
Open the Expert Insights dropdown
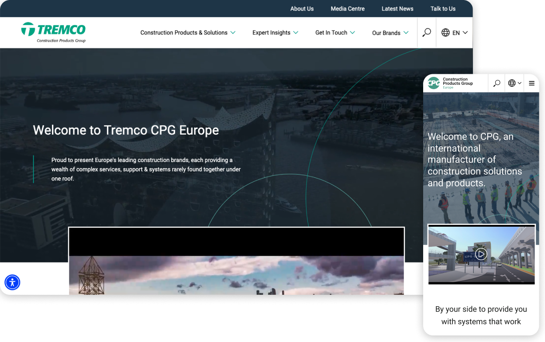point(275,32)
